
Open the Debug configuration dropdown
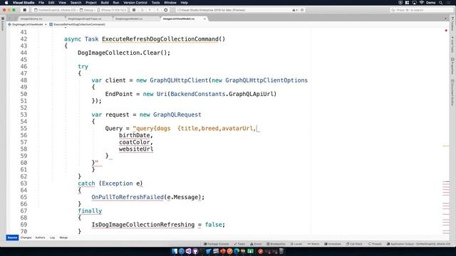pos(87,10)
